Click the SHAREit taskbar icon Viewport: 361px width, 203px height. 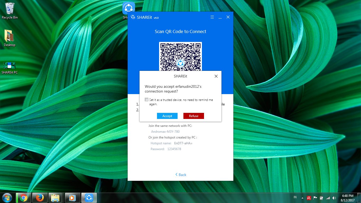89,198
